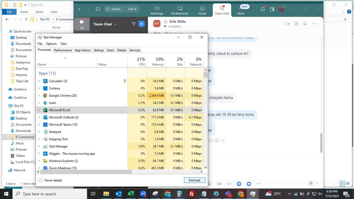
Task: Open the chat list filter icon
Action: (134, 24)
